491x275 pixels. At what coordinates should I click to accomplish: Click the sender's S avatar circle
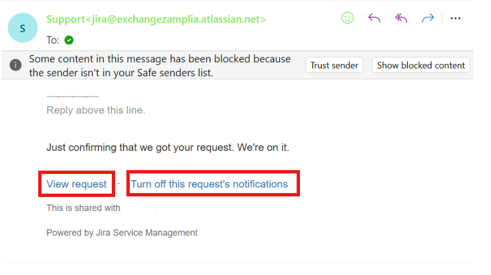pos(22,28)
